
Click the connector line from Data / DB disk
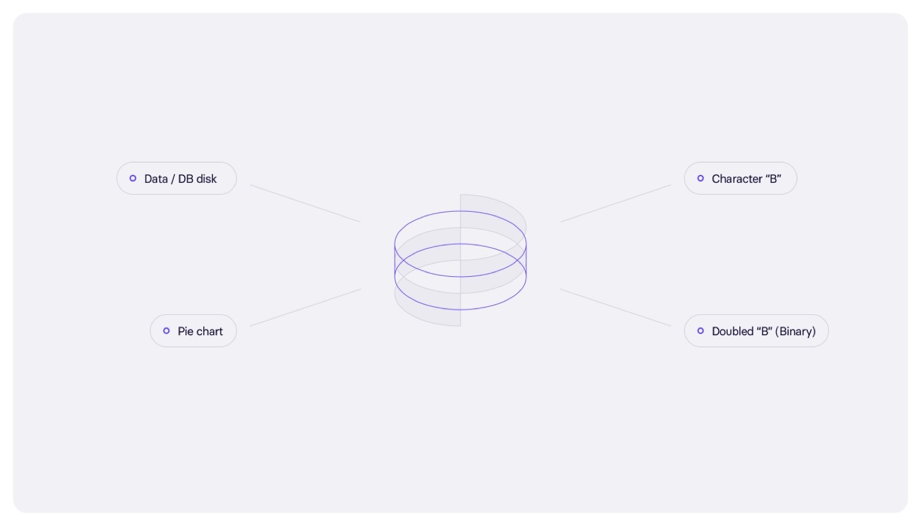(305, 203)
